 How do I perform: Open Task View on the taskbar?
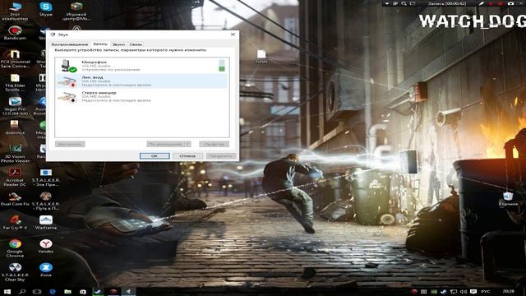click(x=37, y=292)
